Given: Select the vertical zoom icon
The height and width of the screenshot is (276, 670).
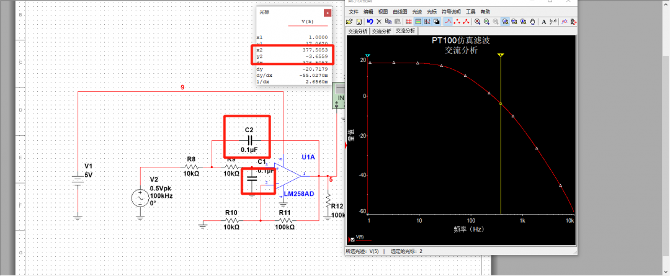Looking at the screenshot, I should [523, 21].
